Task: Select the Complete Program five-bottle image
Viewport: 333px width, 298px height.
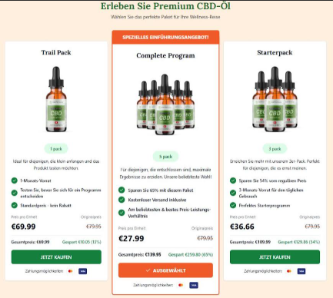Action: coord(165,104)
